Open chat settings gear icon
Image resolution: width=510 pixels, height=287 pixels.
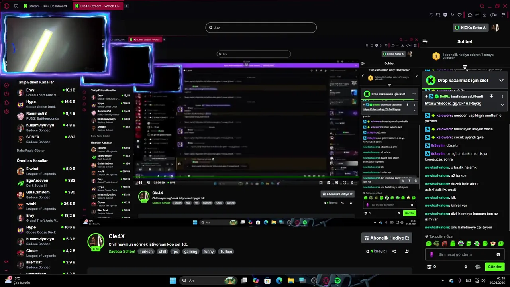point(466,267)
